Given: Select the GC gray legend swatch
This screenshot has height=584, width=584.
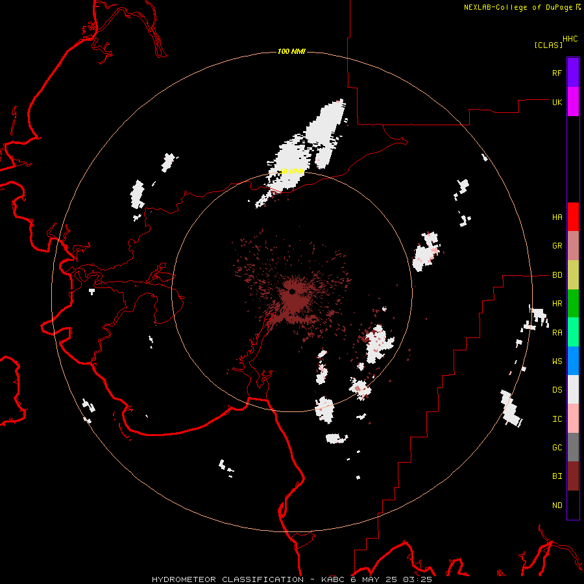Looking at the screenshot, I should pyautogui.click(x=573, y=447).
